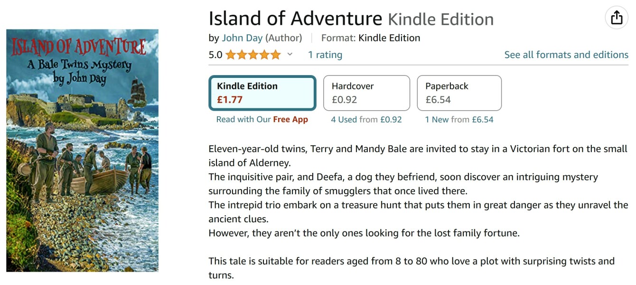The width and height of the screenshot is (636, 285).
Task: Click the Island of Adventure book cover
Action: coord(82,150)
